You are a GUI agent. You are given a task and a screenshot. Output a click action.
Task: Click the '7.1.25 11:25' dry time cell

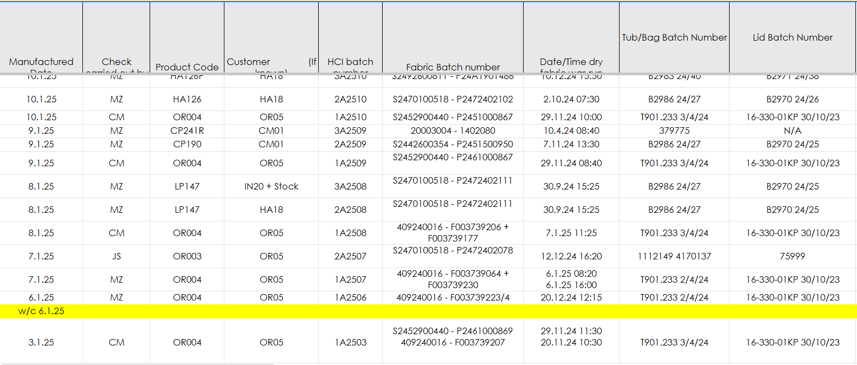(x=571, y=233)
